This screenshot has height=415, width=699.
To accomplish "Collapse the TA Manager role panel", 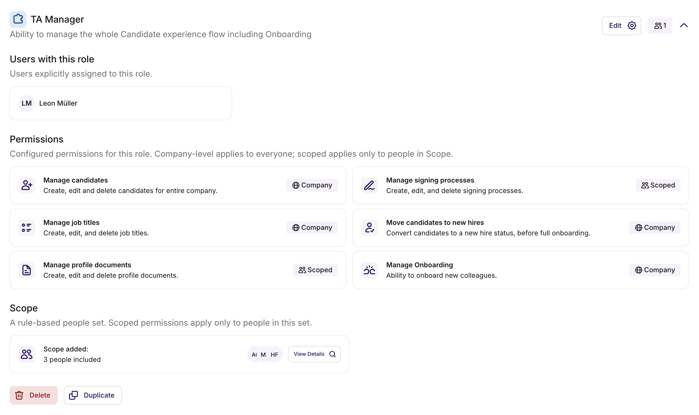I will click(x=684, y=26).
